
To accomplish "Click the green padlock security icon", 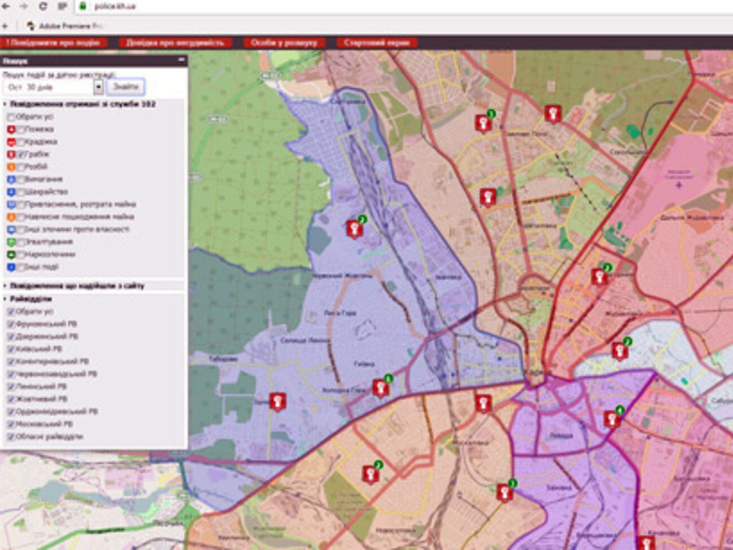I will [x=82, y=6].
